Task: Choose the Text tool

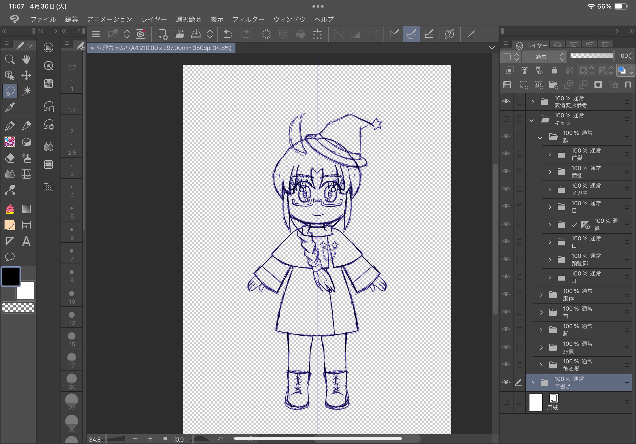Action: (x=26, y=241)
